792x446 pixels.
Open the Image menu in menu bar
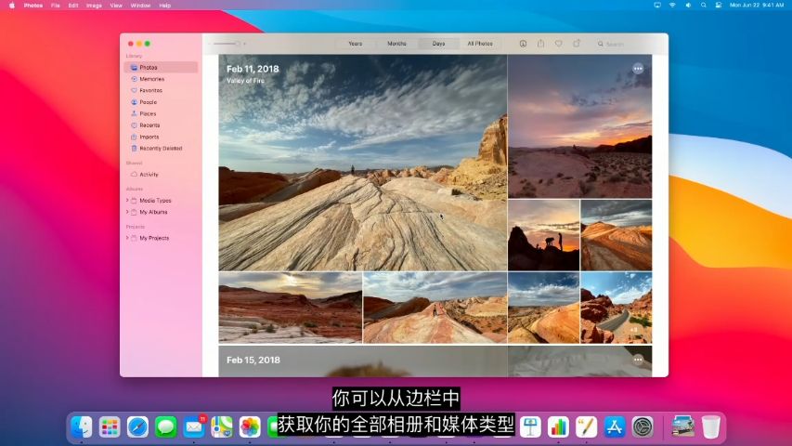click(x=94, y=6)
